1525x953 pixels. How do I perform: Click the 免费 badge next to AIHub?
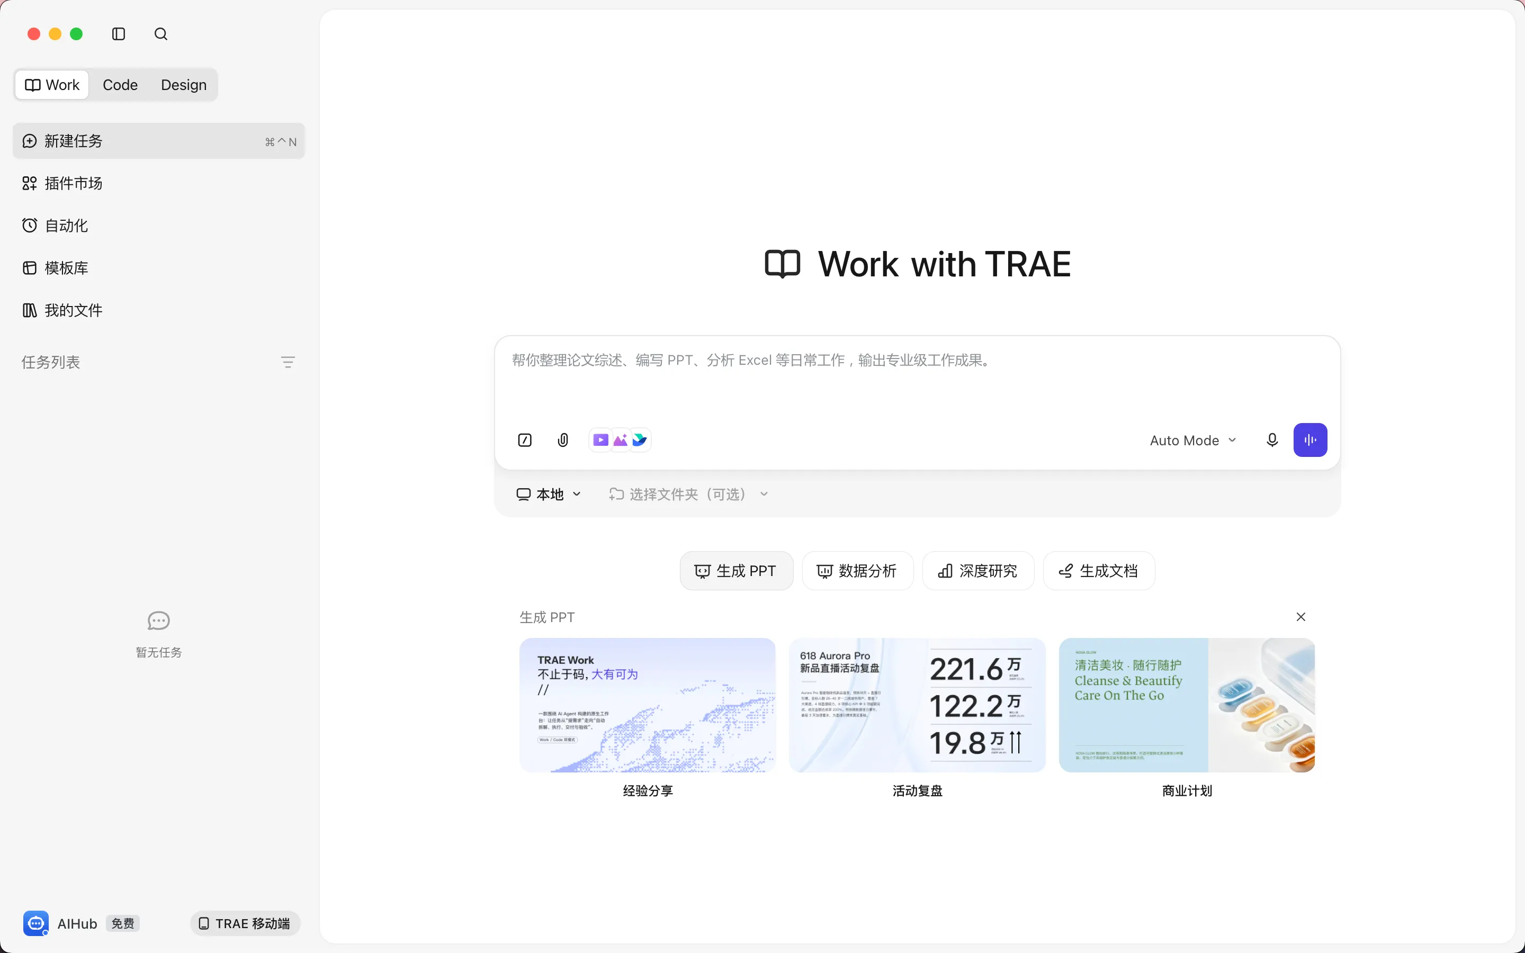(x=123, y=923)
